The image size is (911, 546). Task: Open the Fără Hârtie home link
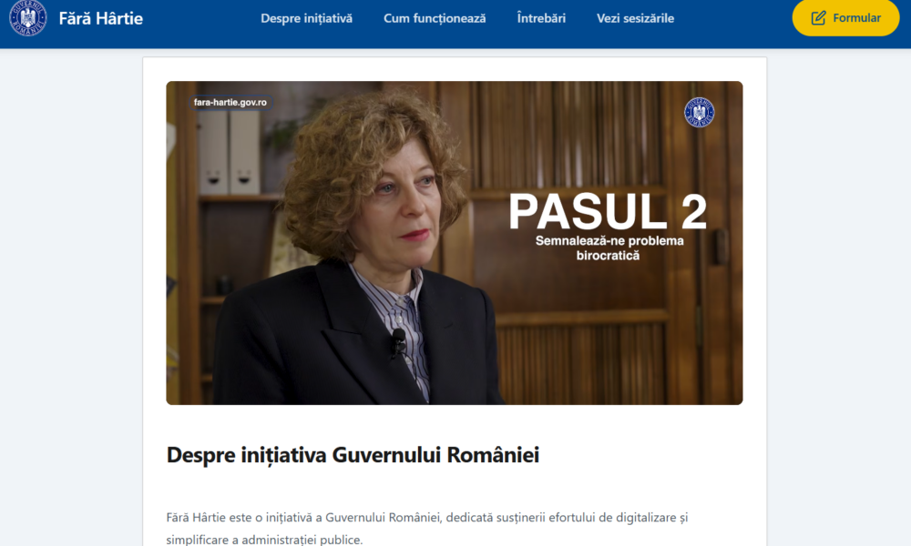click(100, 18)
